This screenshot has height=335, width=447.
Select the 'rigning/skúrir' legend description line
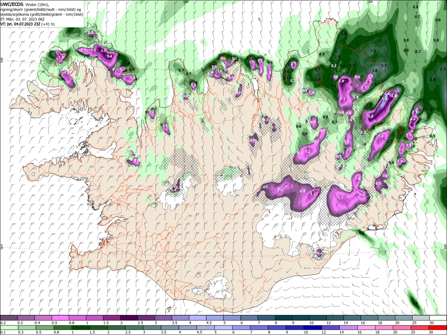(41, 9)
